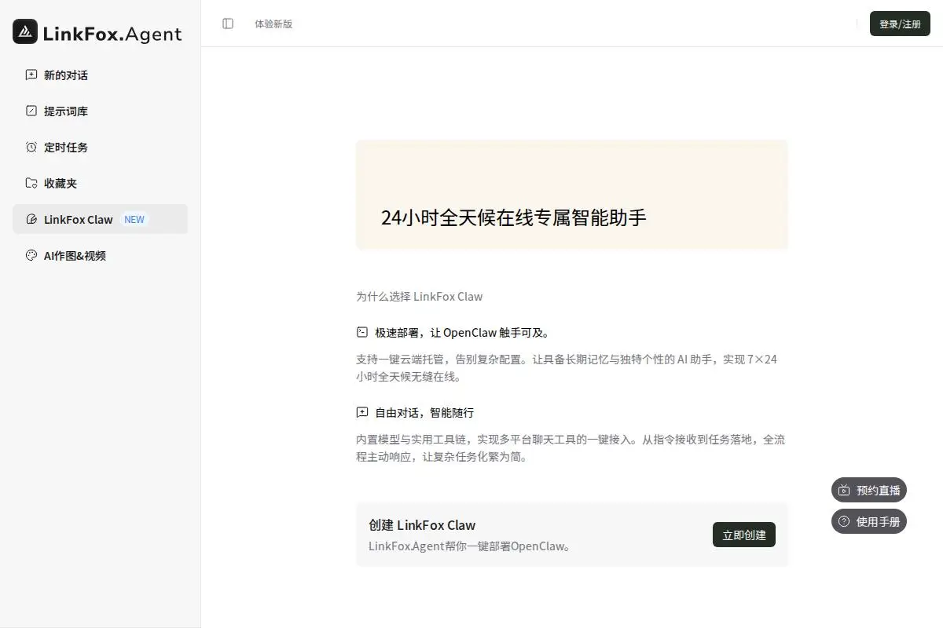Click the 创建 LinkFox Claw card title
The height and width of the screenshot is (628, 943).
pos(422,525)
